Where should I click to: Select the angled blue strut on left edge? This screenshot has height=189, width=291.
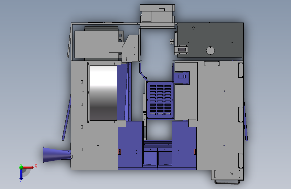[x=66, y=118]
